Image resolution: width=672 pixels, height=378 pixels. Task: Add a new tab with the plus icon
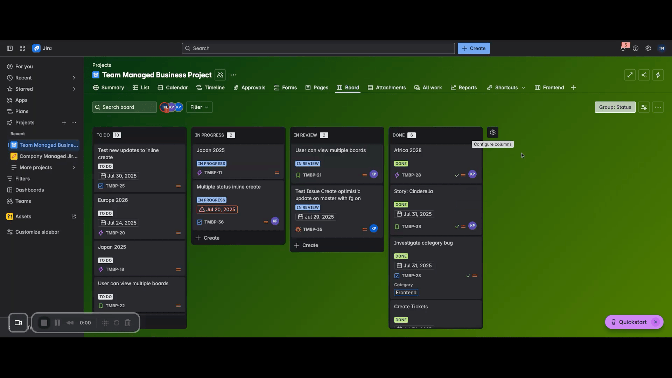pyautogui.click(x=573, y=87)
